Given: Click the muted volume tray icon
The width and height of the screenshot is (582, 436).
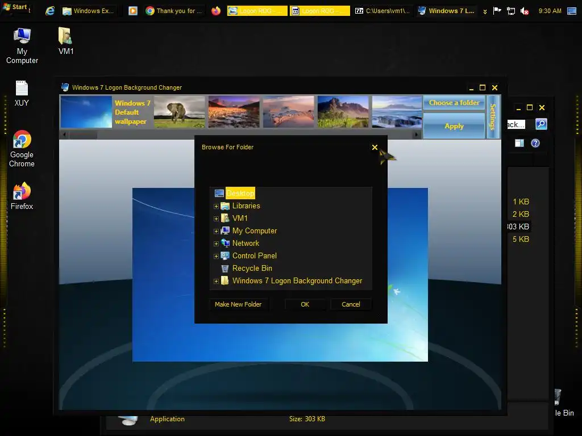Looking at the screenshot, I should [x=525, y=11].
